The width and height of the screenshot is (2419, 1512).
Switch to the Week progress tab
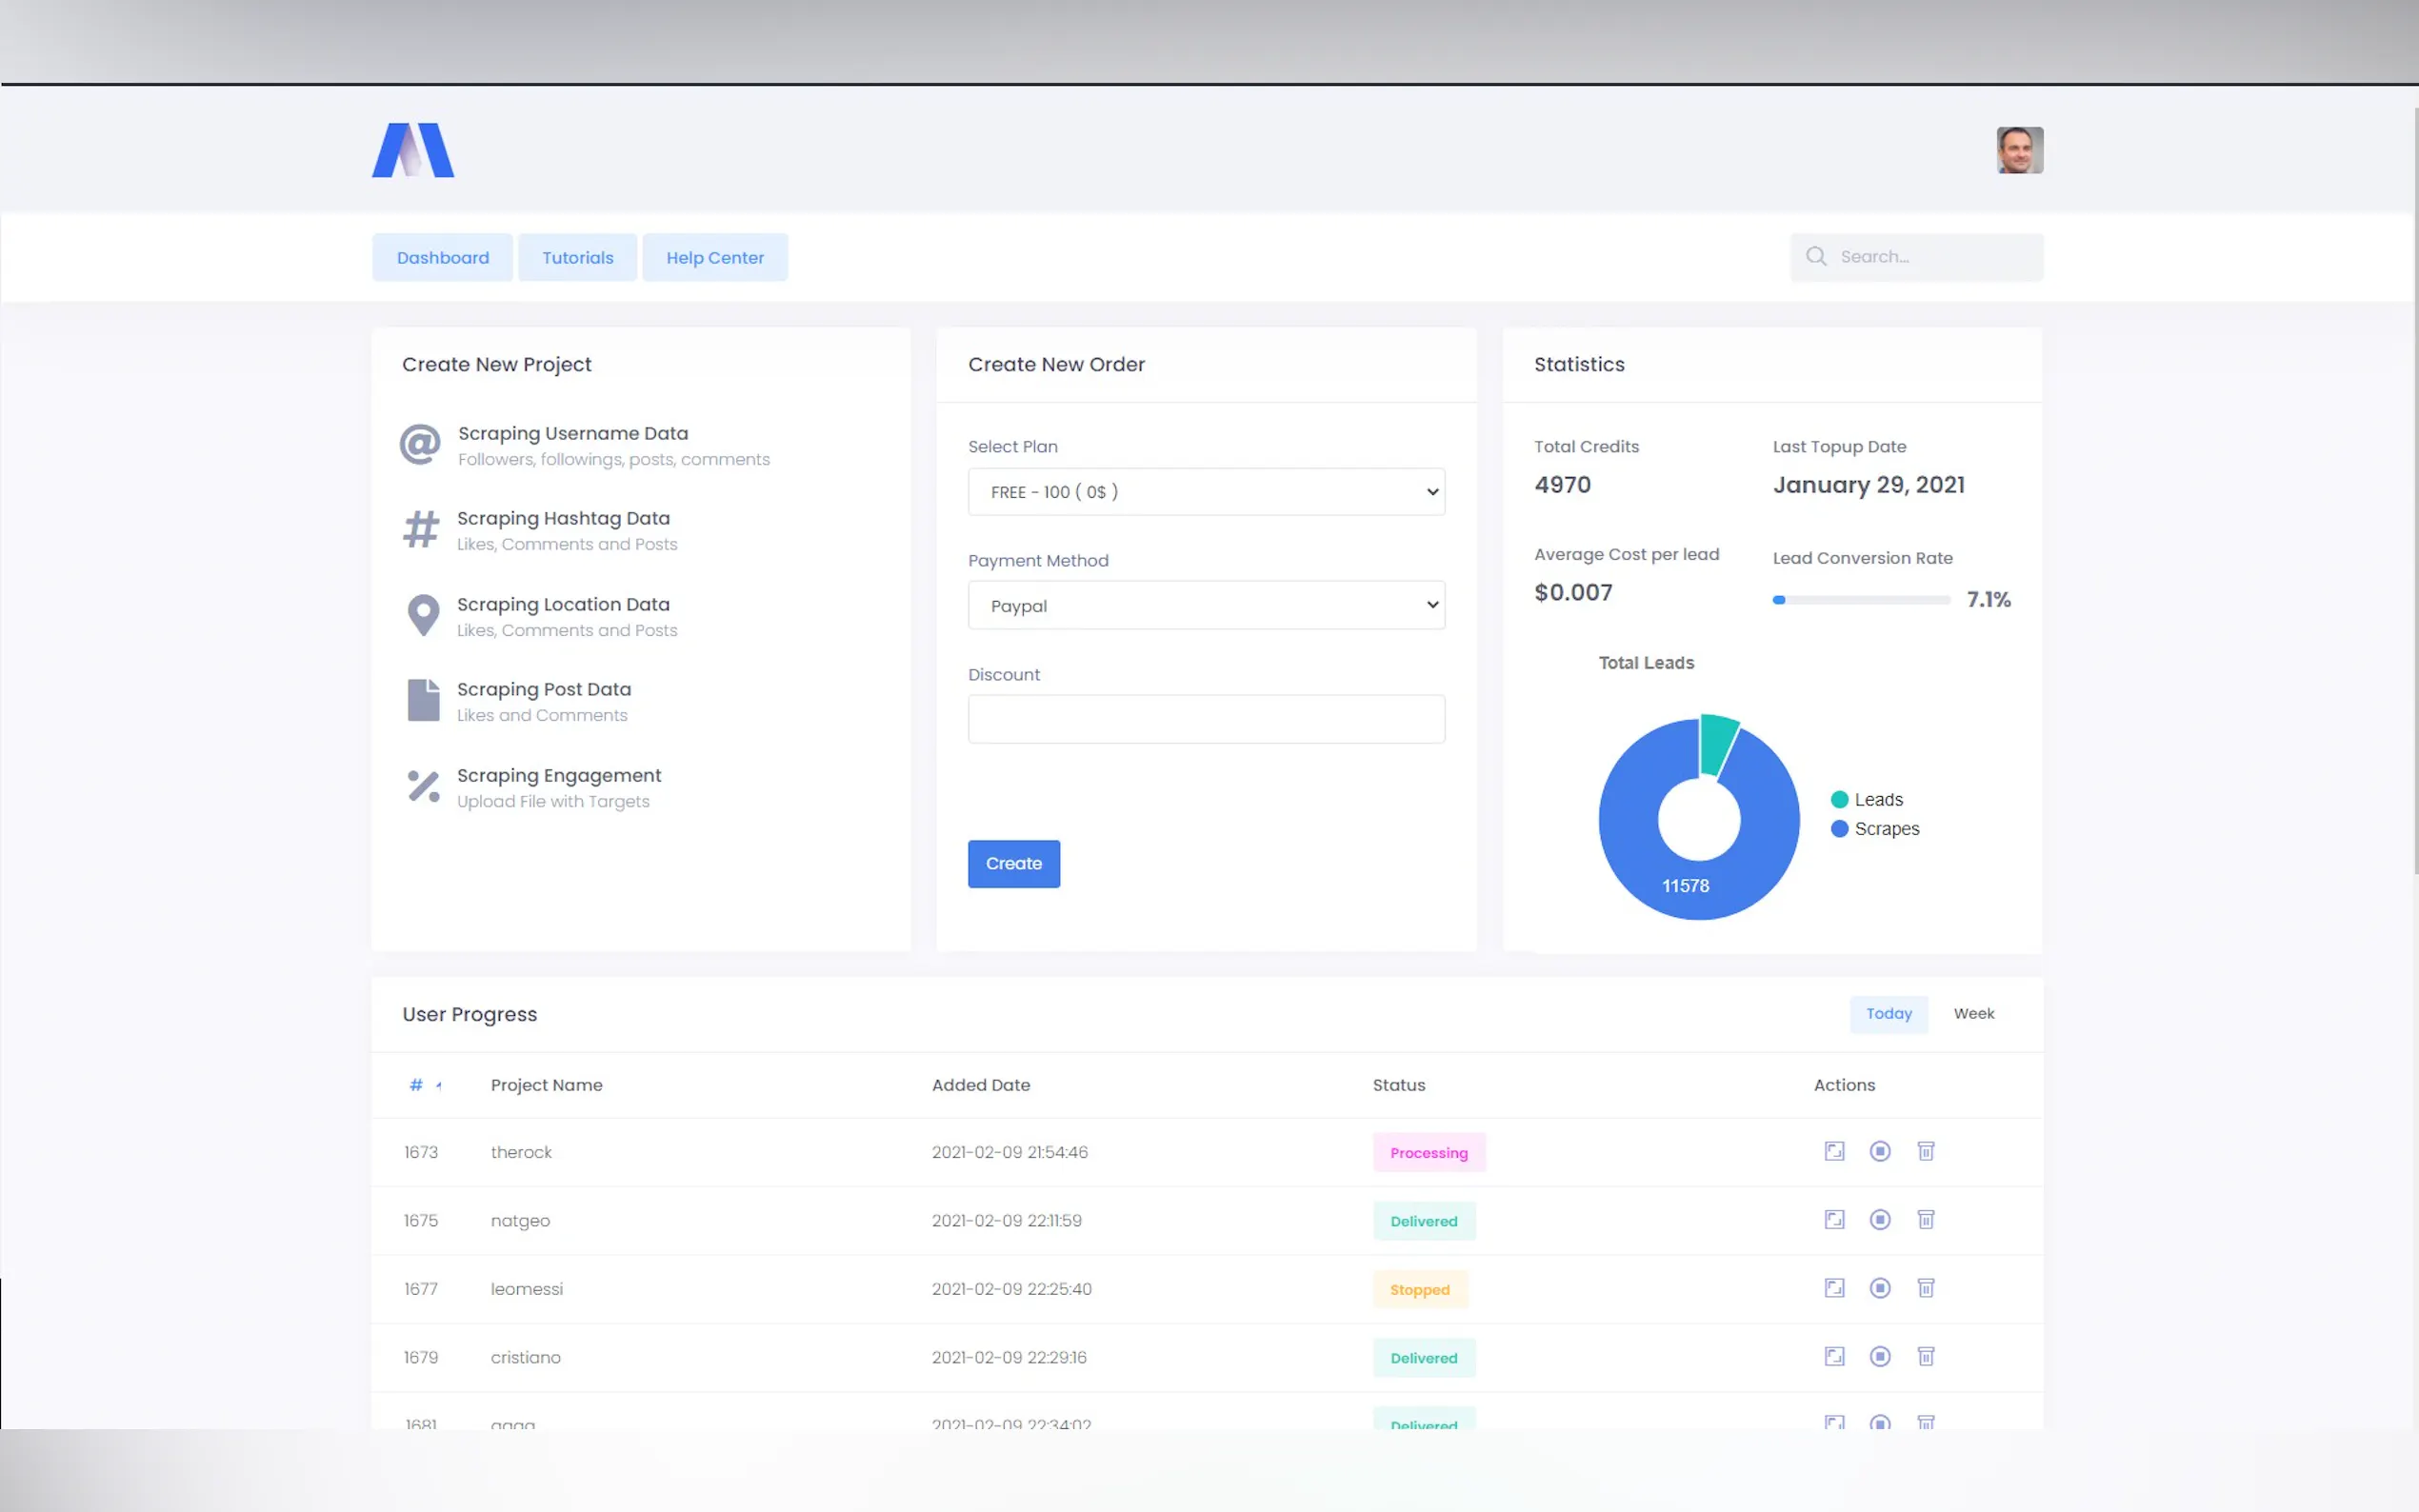[x=1972, y=1014]
